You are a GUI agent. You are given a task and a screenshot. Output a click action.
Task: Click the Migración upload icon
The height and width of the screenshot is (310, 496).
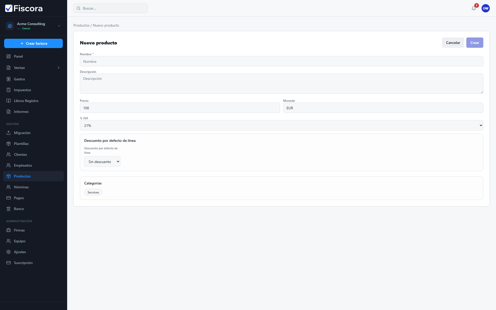click(x=9, y=133)
